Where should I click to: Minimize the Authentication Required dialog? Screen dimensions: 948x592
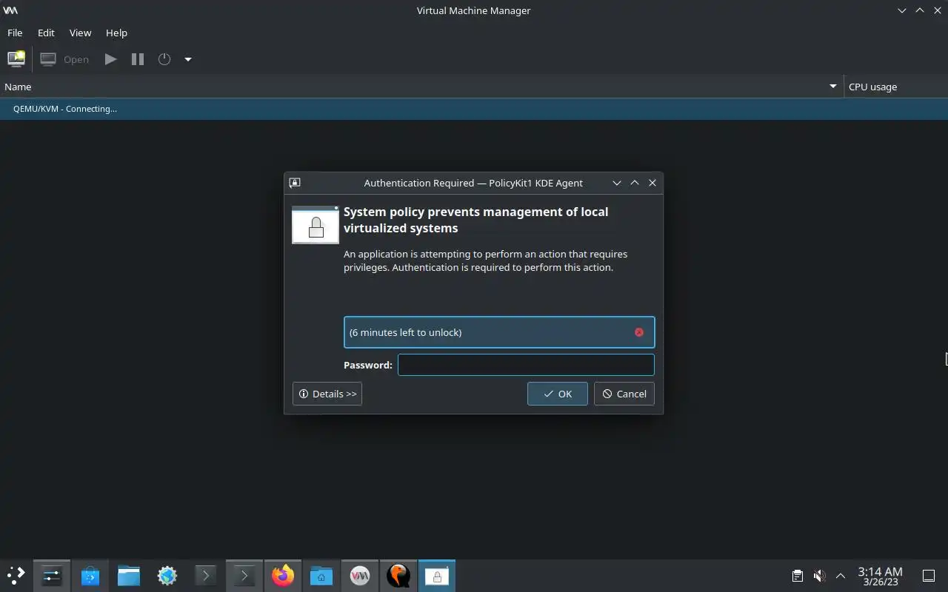617,183
